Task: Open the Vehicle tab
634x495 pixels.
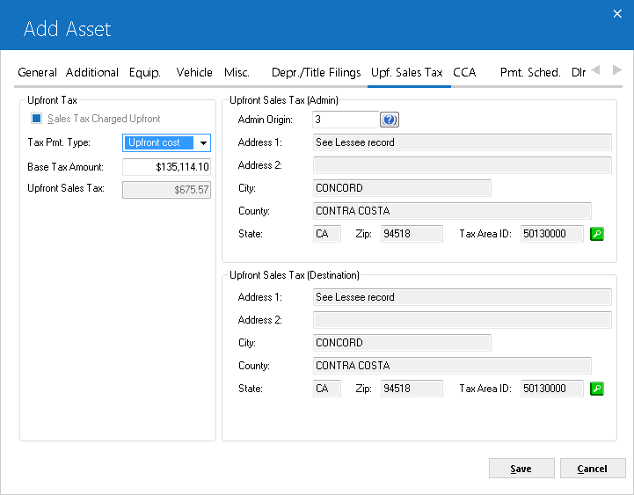Action: pyautogui.click(x=194, y=72)
